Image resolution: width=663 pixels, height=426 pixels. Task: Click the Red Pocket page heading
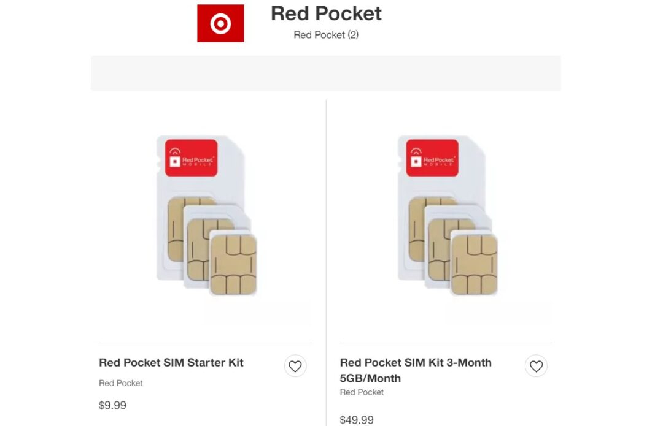tap(325, 13)
